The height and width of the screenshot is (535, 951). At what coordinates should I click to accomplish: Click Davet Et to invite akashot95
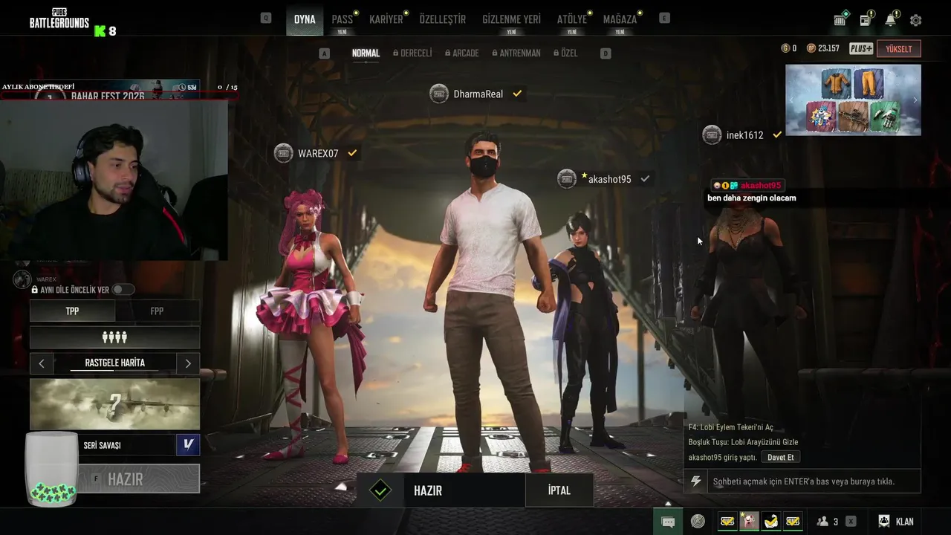(781, 457)
